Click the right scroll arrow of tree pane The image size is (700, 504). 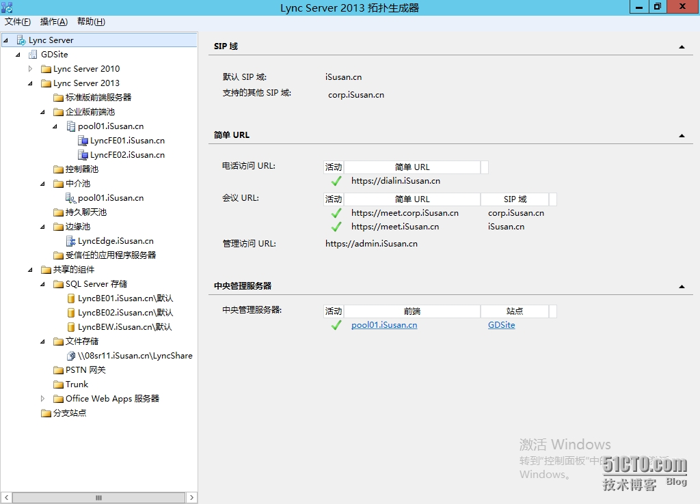[191, 497]
